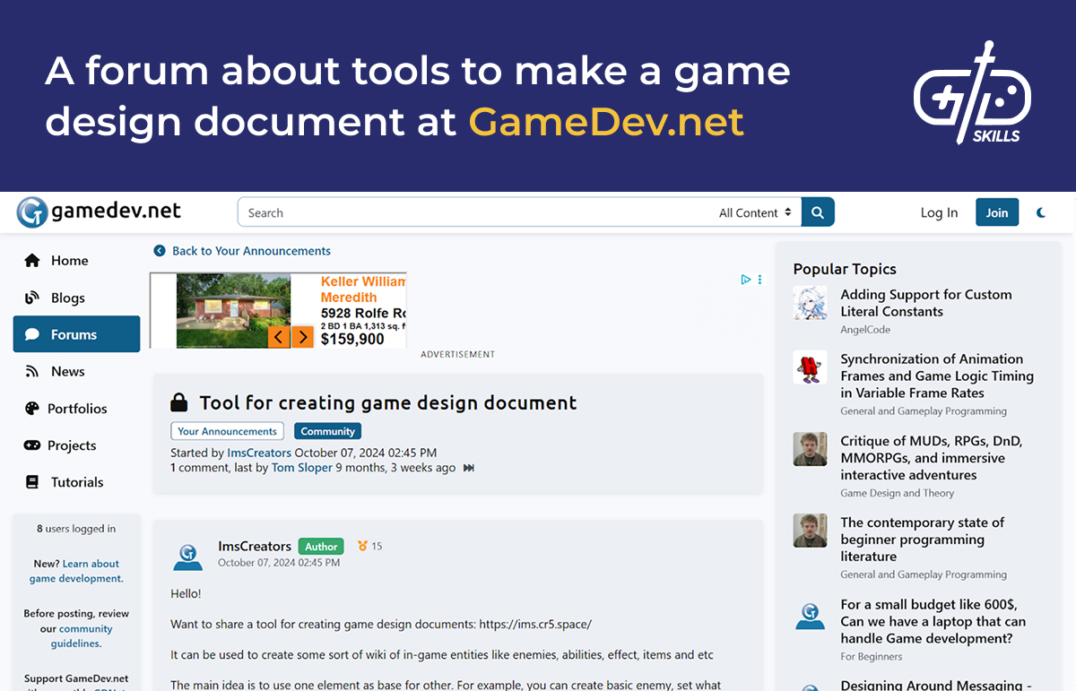Click the Portfolios palette icon
This screenshot has height=691, width=1076.
(32, 408)
